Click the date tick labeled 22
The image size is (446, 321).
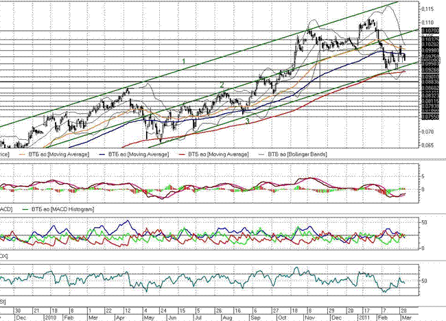pyautogui.click(x=108, y=311)
